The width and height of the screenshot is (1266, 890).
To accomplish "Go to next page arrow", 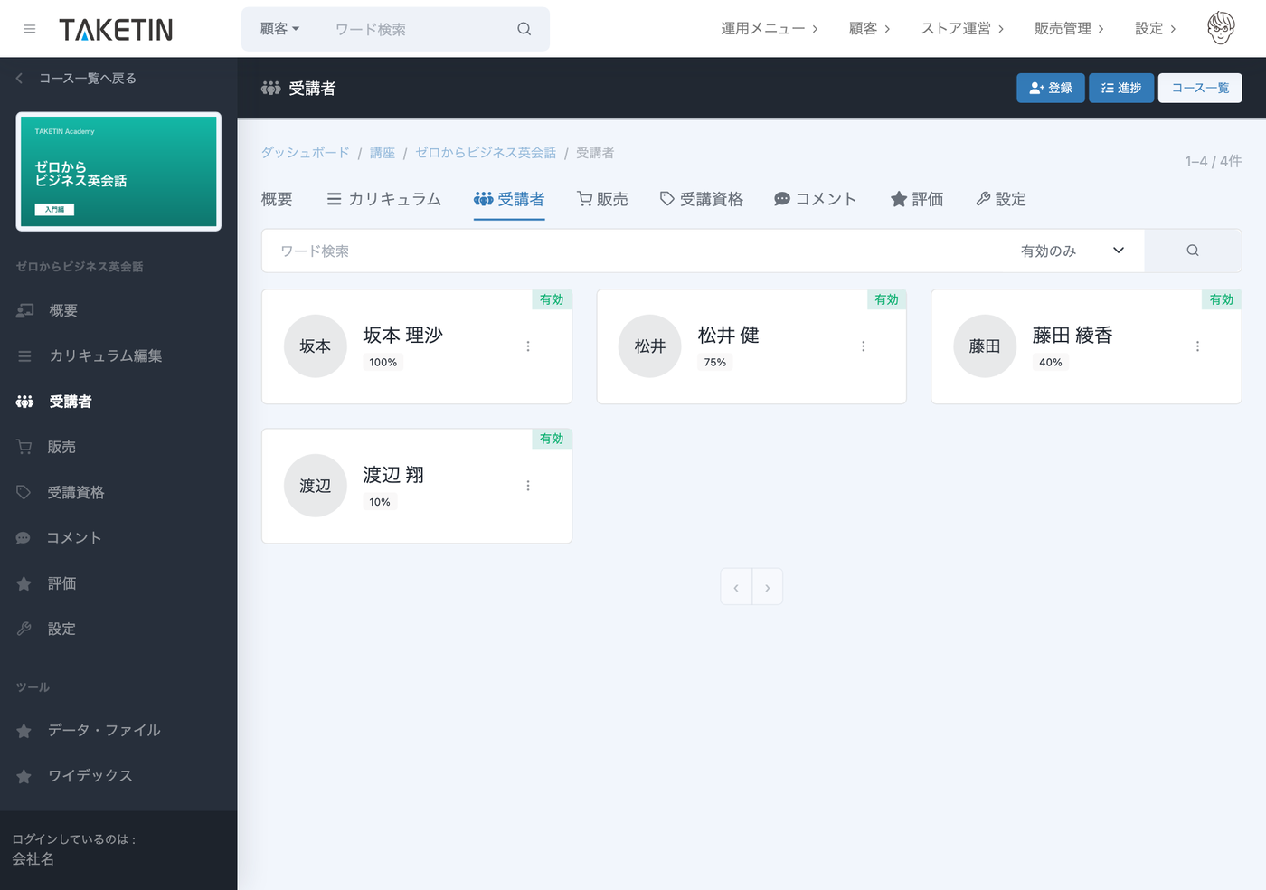I will tap(767, 588).
